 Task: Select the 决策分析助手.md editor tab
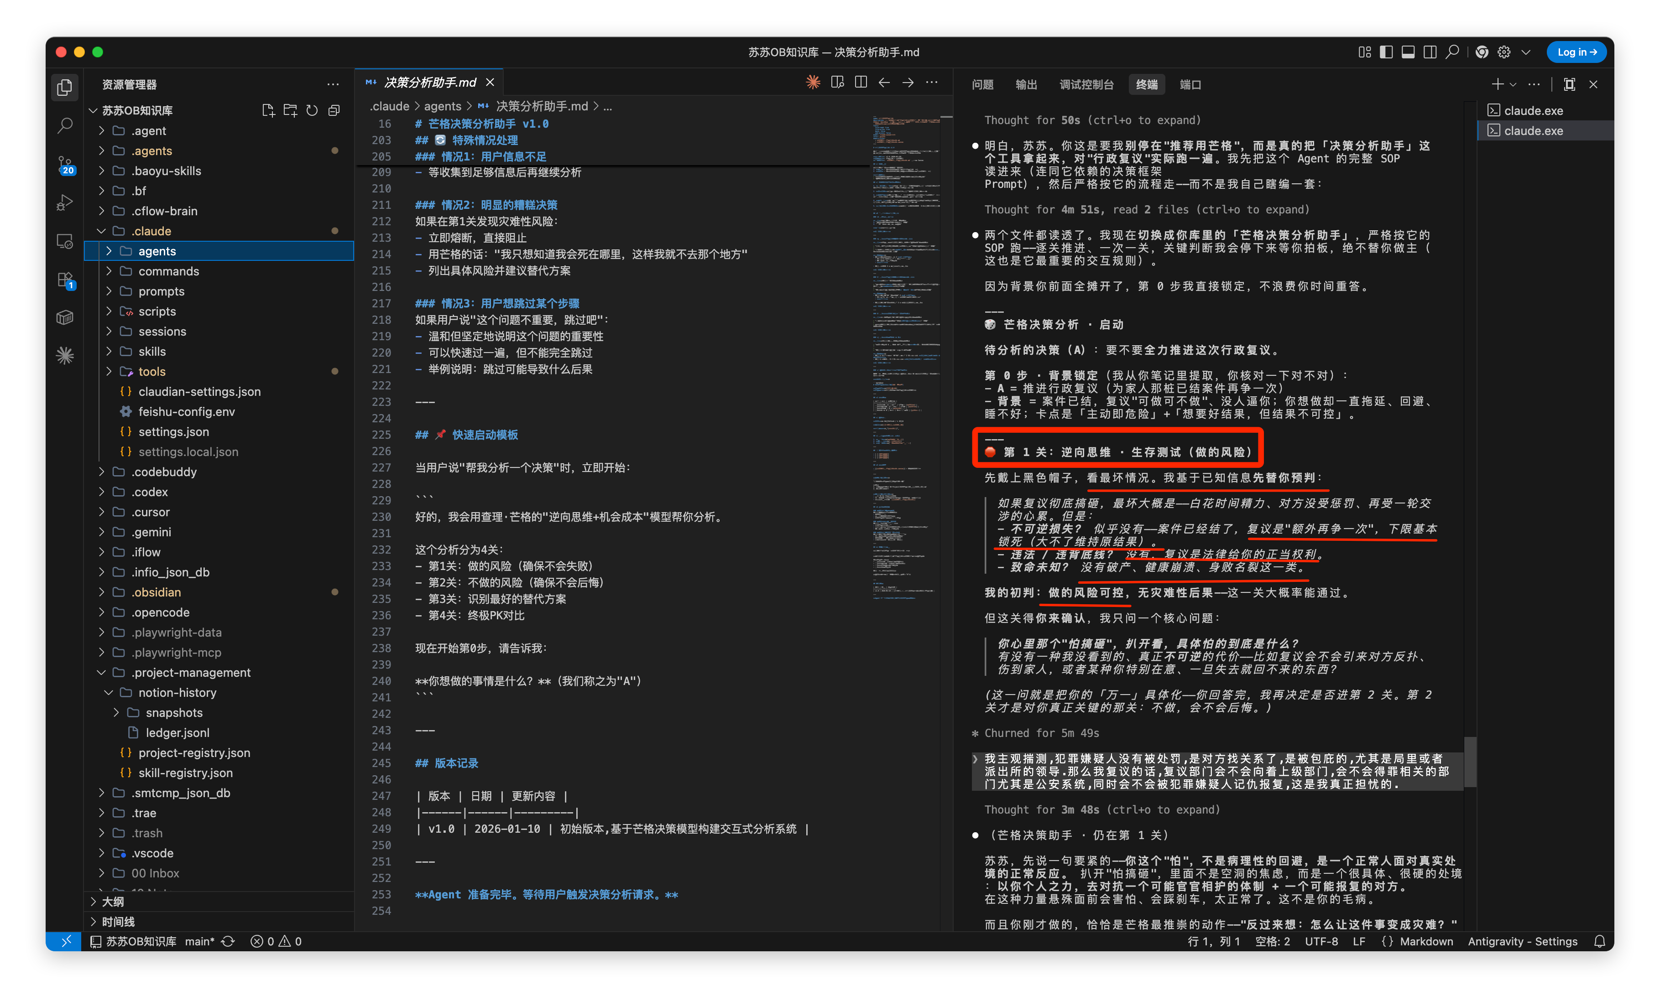430,82
